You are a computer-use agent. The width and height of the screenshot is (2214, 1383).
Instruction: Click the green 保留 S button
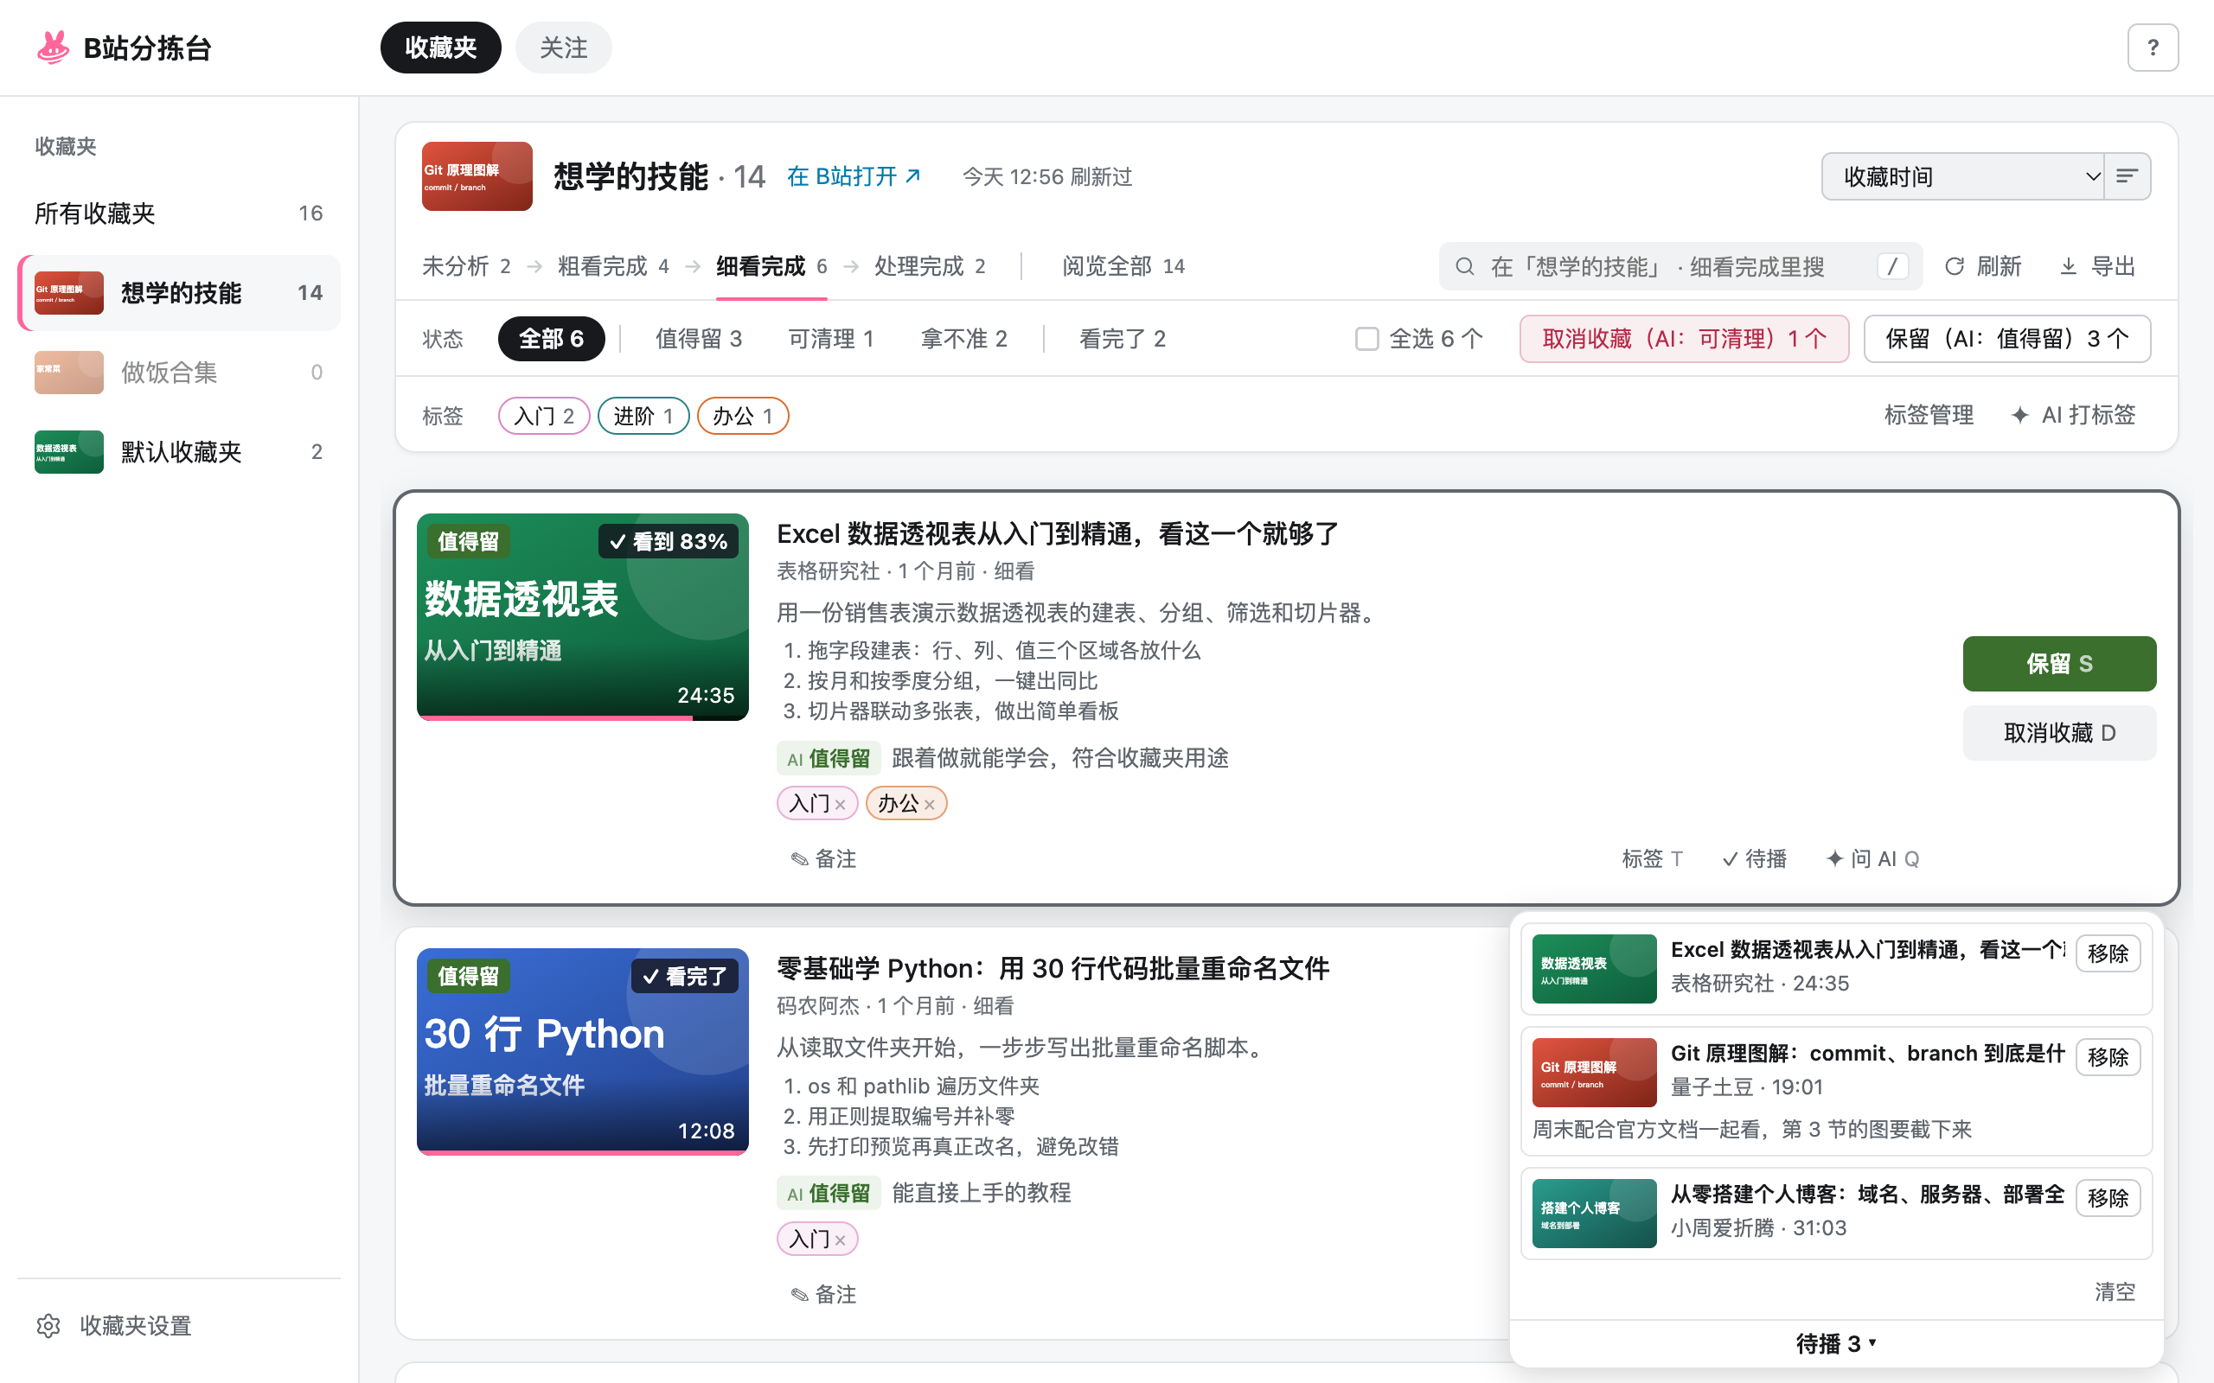[2058, 664]
